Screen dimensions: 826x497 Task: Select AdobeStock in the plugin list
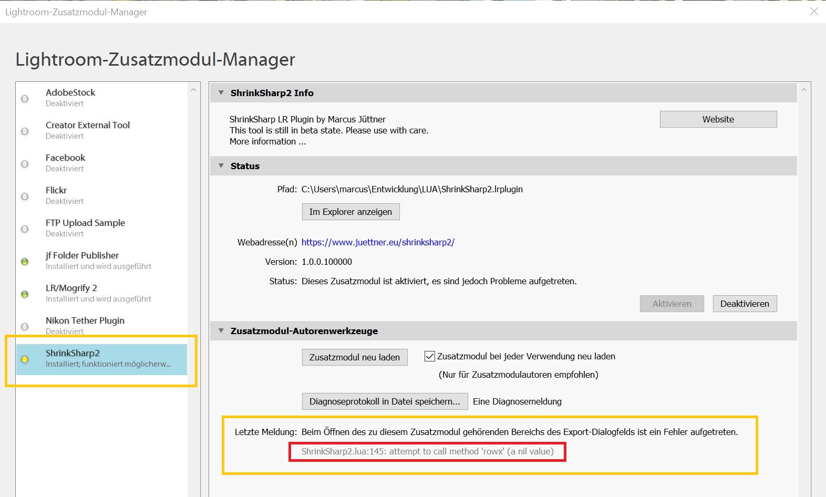[101, 98]
